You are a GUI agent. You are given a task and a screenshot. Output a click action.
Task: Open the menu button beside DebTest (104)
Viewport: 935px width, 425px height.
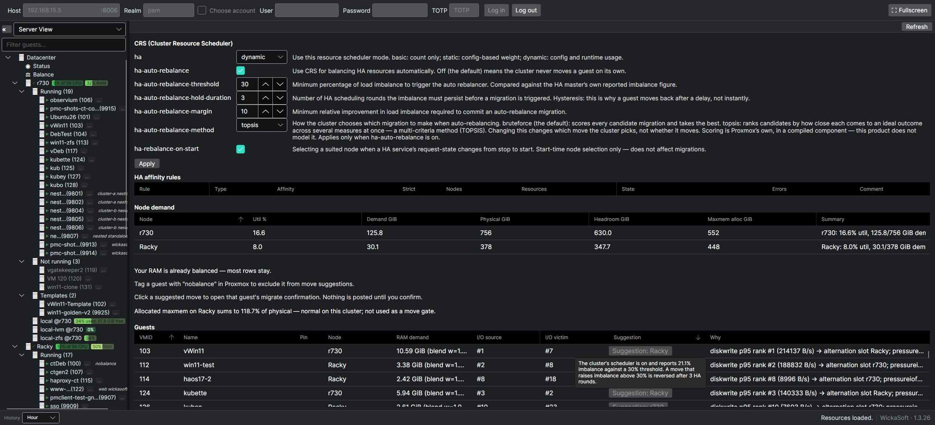click(93, 134)
